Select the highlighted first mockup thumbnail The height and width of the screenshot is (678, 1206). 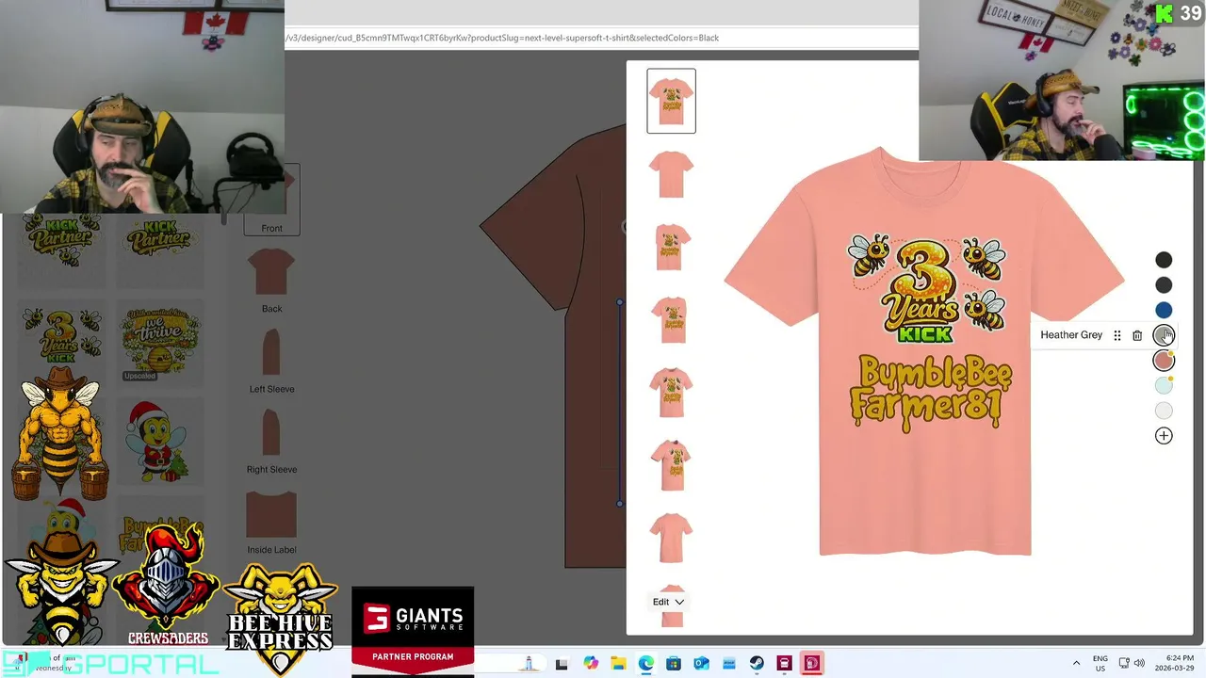tap(671, 101)
